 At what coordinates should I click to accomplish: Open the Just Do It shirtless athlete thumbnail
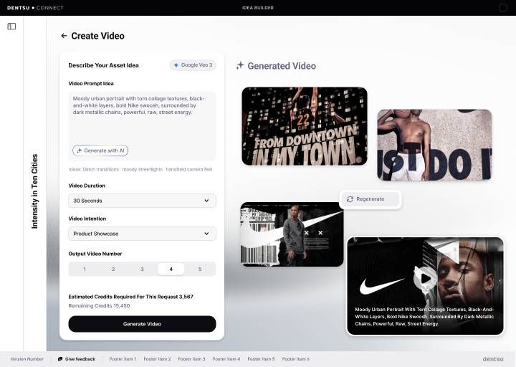pos(434,145)
